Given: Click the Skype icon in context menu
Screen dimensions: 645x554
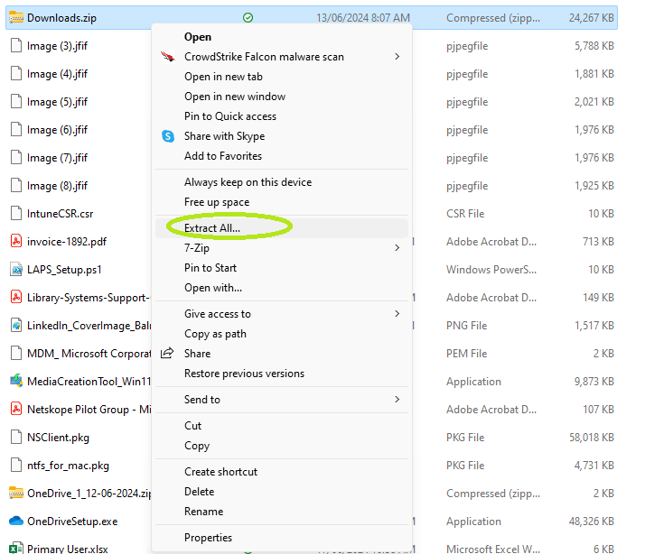Looking at the screenshot, I should pos(168,136).
